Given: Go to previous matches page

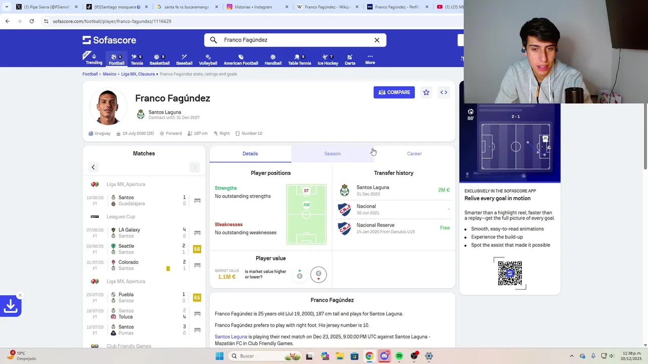Looking at the screenshot, I should click(x=93, y=167).
